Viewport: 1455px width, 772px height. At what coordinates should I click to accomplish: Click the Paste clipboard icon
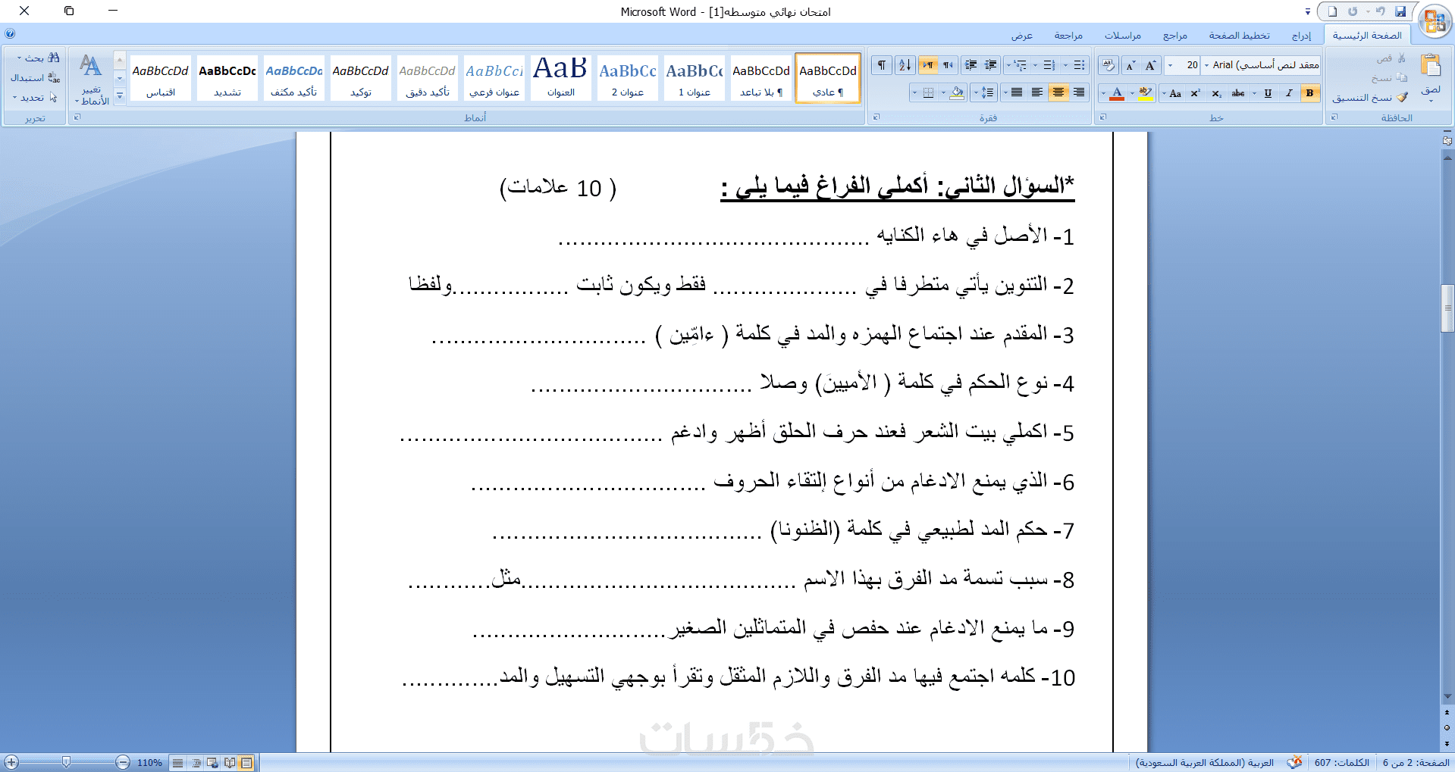click(1431, 66)
